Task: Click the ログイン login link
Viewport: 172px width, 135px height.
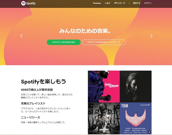Action: click(x=148, y=3)
